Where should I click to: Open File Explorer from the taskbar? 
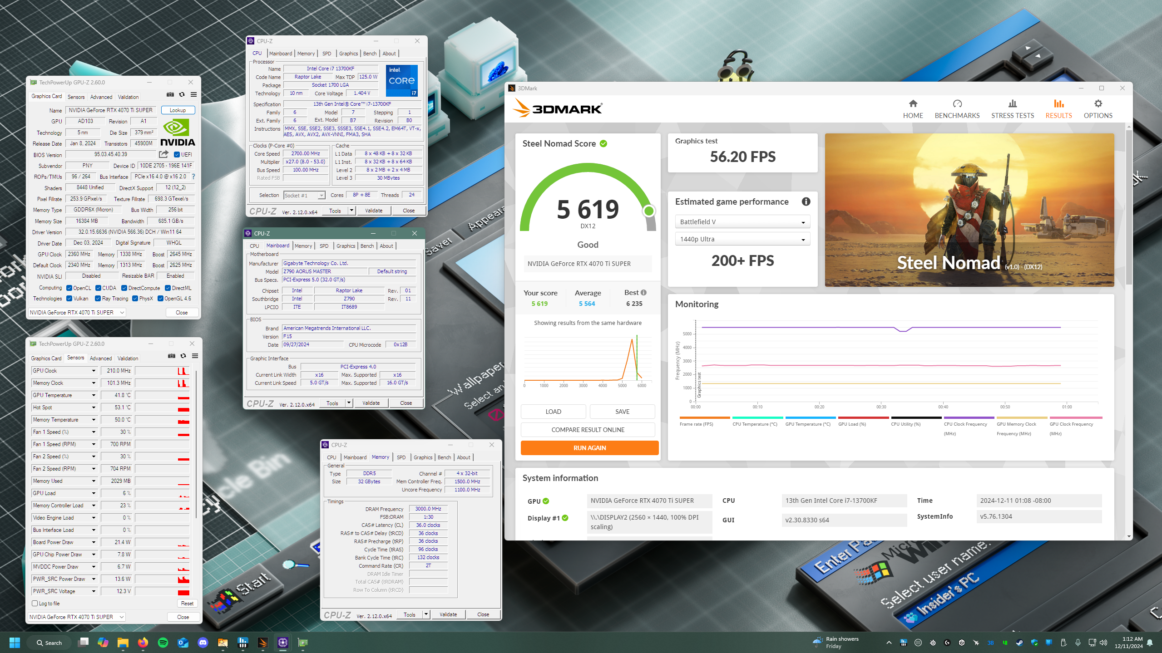click(x=123, y=642)
